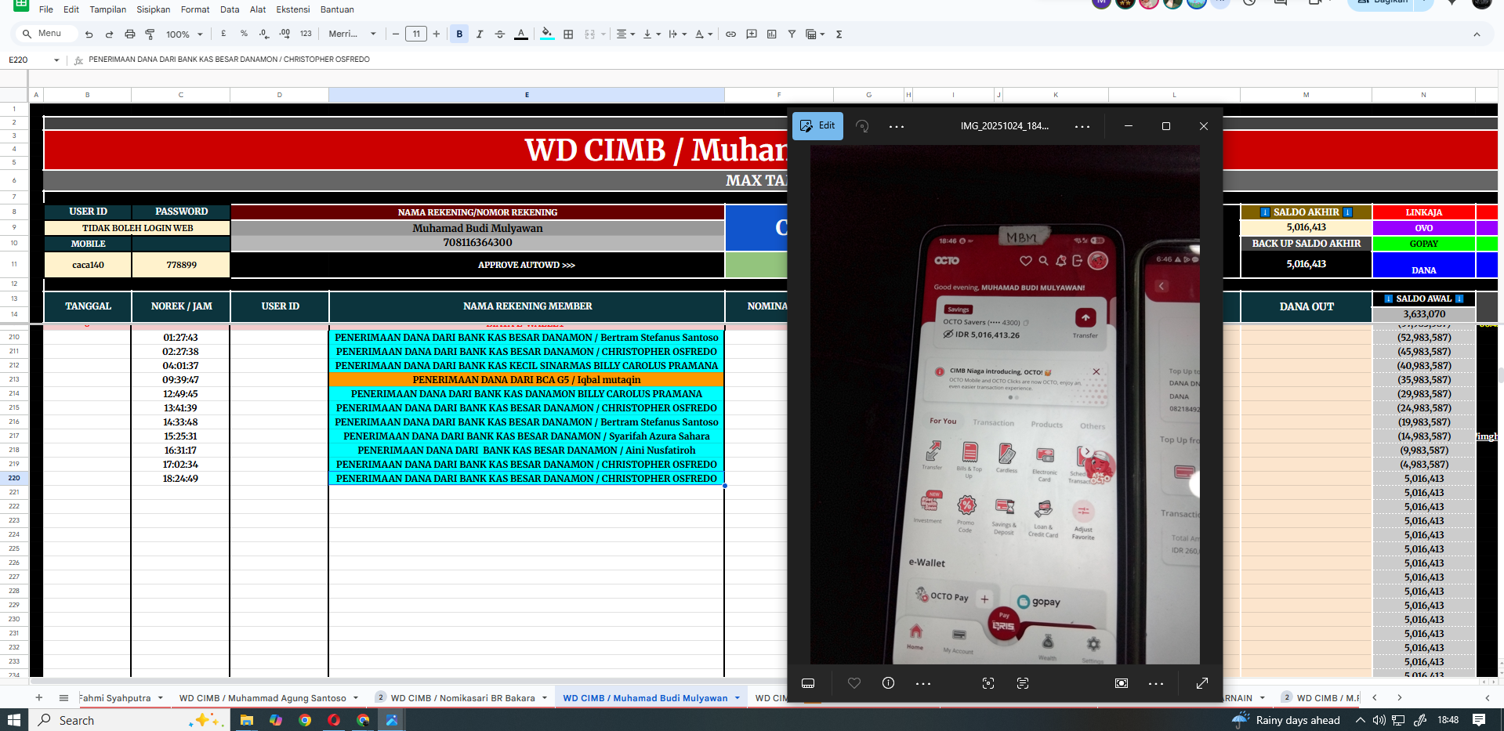Format cells as currency with £ icon
The height and width of the screenshot is (731, 1504).
coord(223,34)
